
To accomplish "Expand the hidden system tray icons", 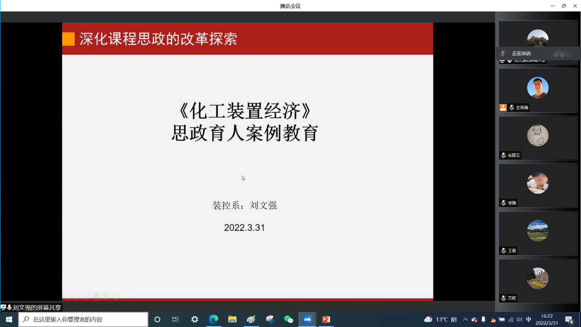I will (x=465, y=319).
